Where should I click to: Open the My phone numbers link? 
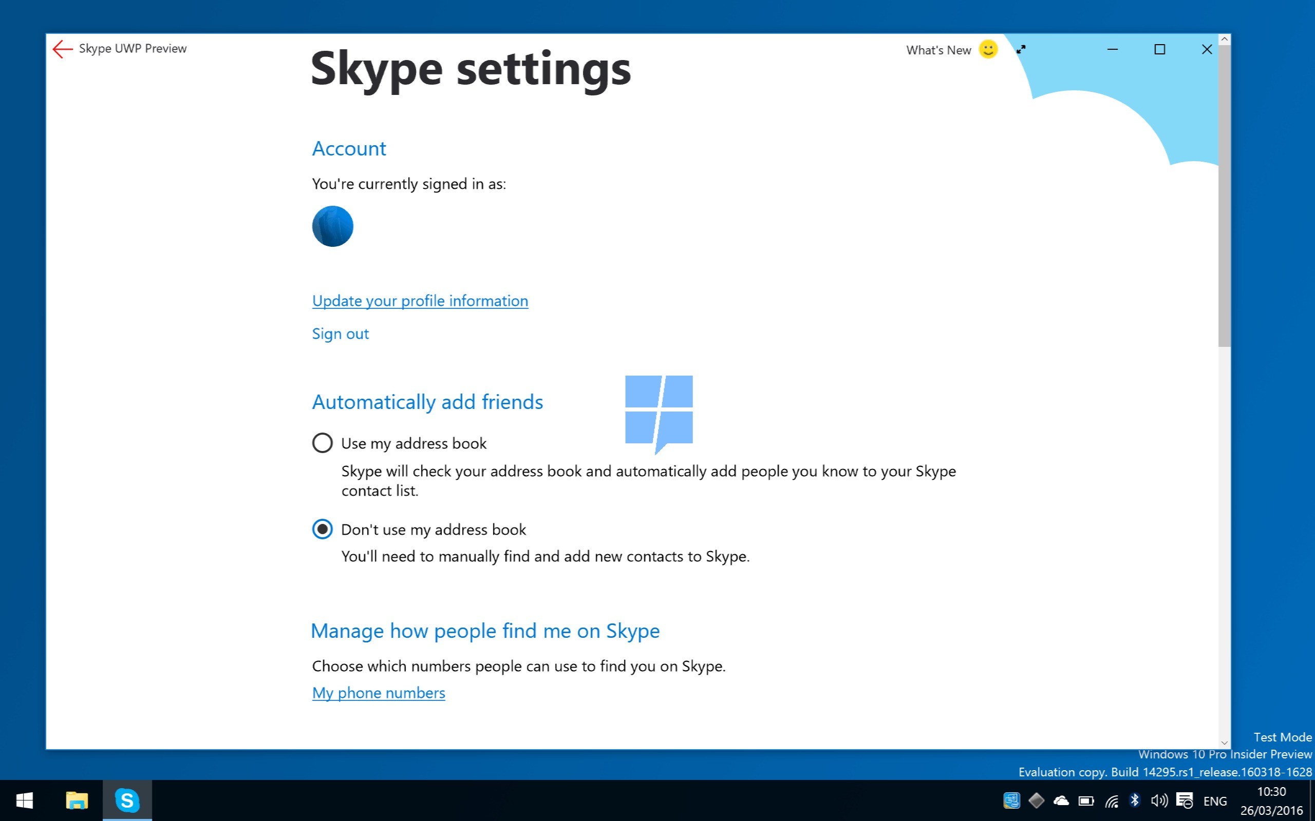point(378,693)
